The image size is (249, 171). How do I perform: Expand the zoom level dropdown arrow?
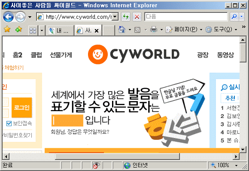(236, 165)
